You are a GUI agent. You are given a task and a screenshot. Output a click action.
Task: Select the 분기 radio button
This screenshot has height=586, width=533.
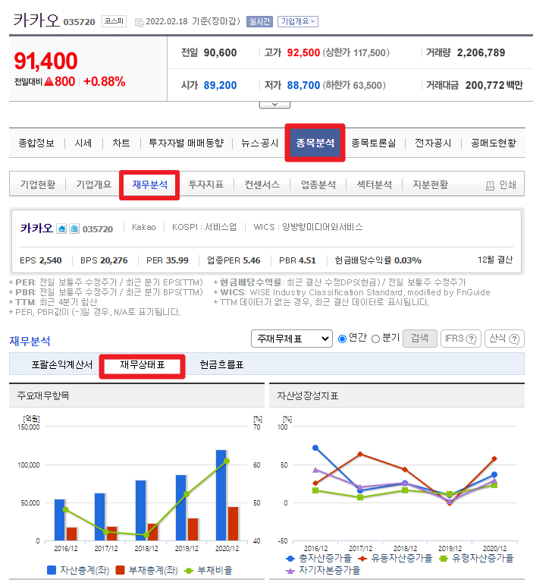pos(376,339)
